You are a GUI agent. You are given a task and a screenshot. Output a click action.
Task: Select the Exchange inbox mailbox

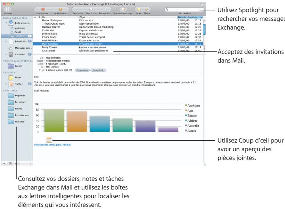[17, 36]
